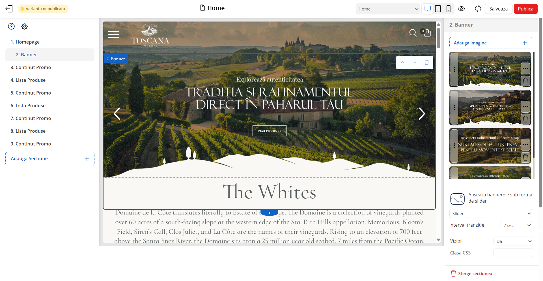Image resolution: width=543 pixels, height=281 pixels.
Task: Click Adauga Sectiune button
Action: [50, 158]
